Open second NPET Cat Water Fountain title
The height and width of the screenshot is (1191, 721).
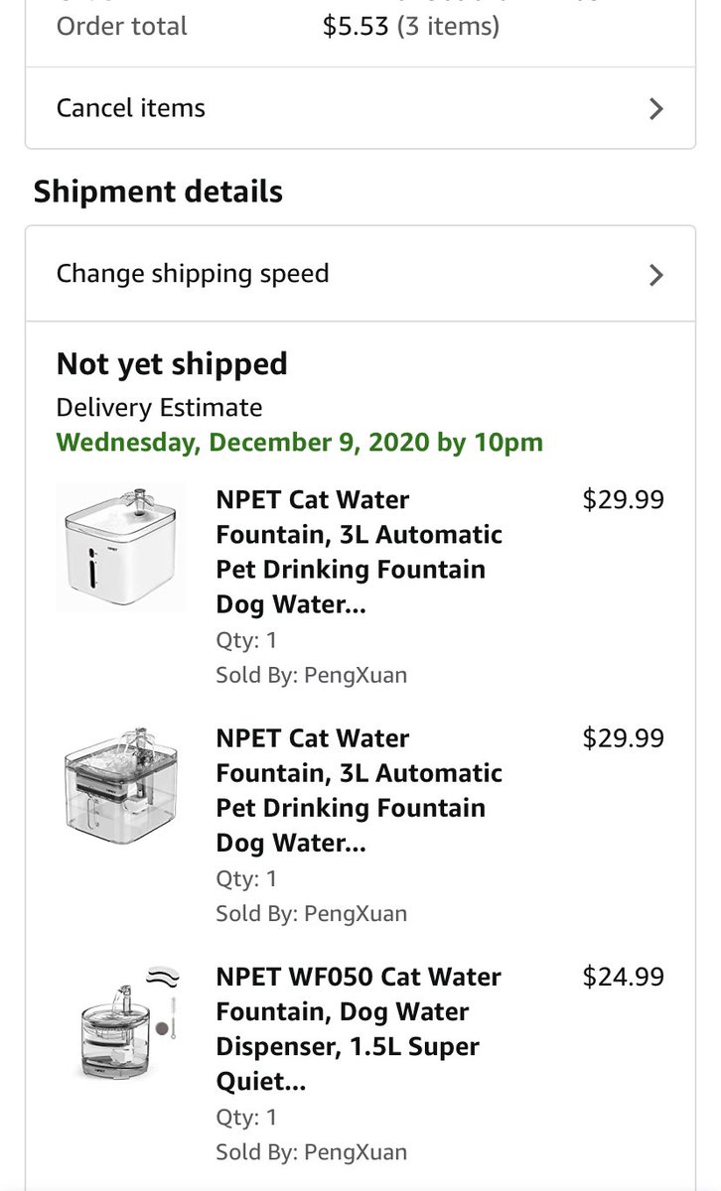pyautogui.click(x=359, y=790)
